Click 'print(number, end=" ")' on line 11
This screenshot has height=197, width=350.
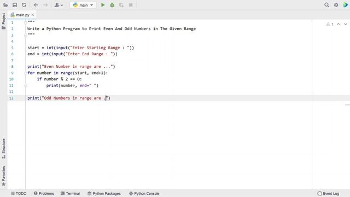(72, 85)
